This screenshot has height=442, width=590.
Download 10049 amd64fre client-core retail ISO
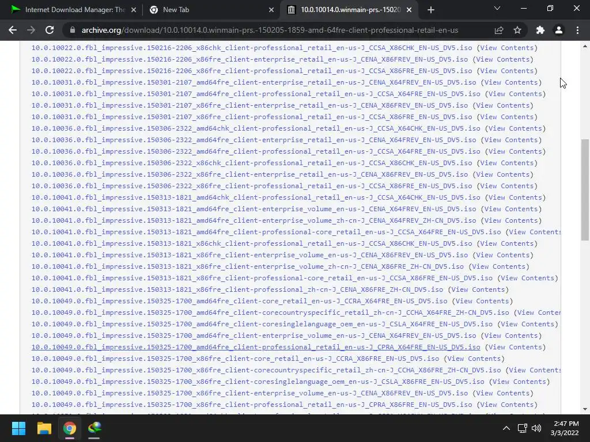(x=239, y=302)
